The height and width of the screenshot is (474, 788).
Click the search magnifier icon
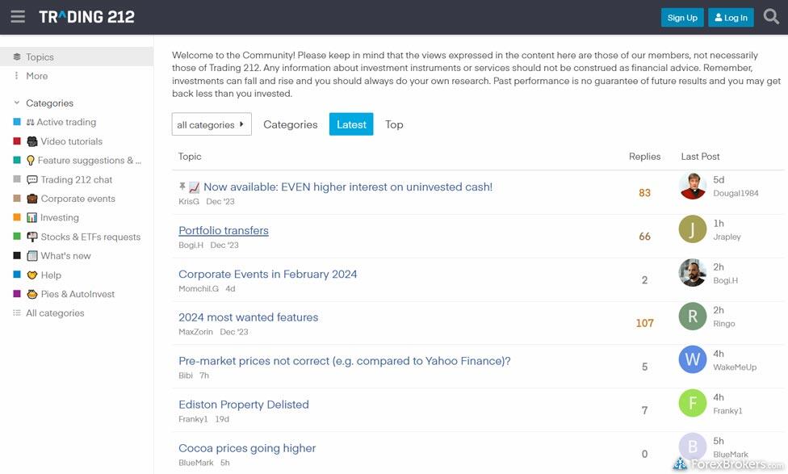(771, 17)
